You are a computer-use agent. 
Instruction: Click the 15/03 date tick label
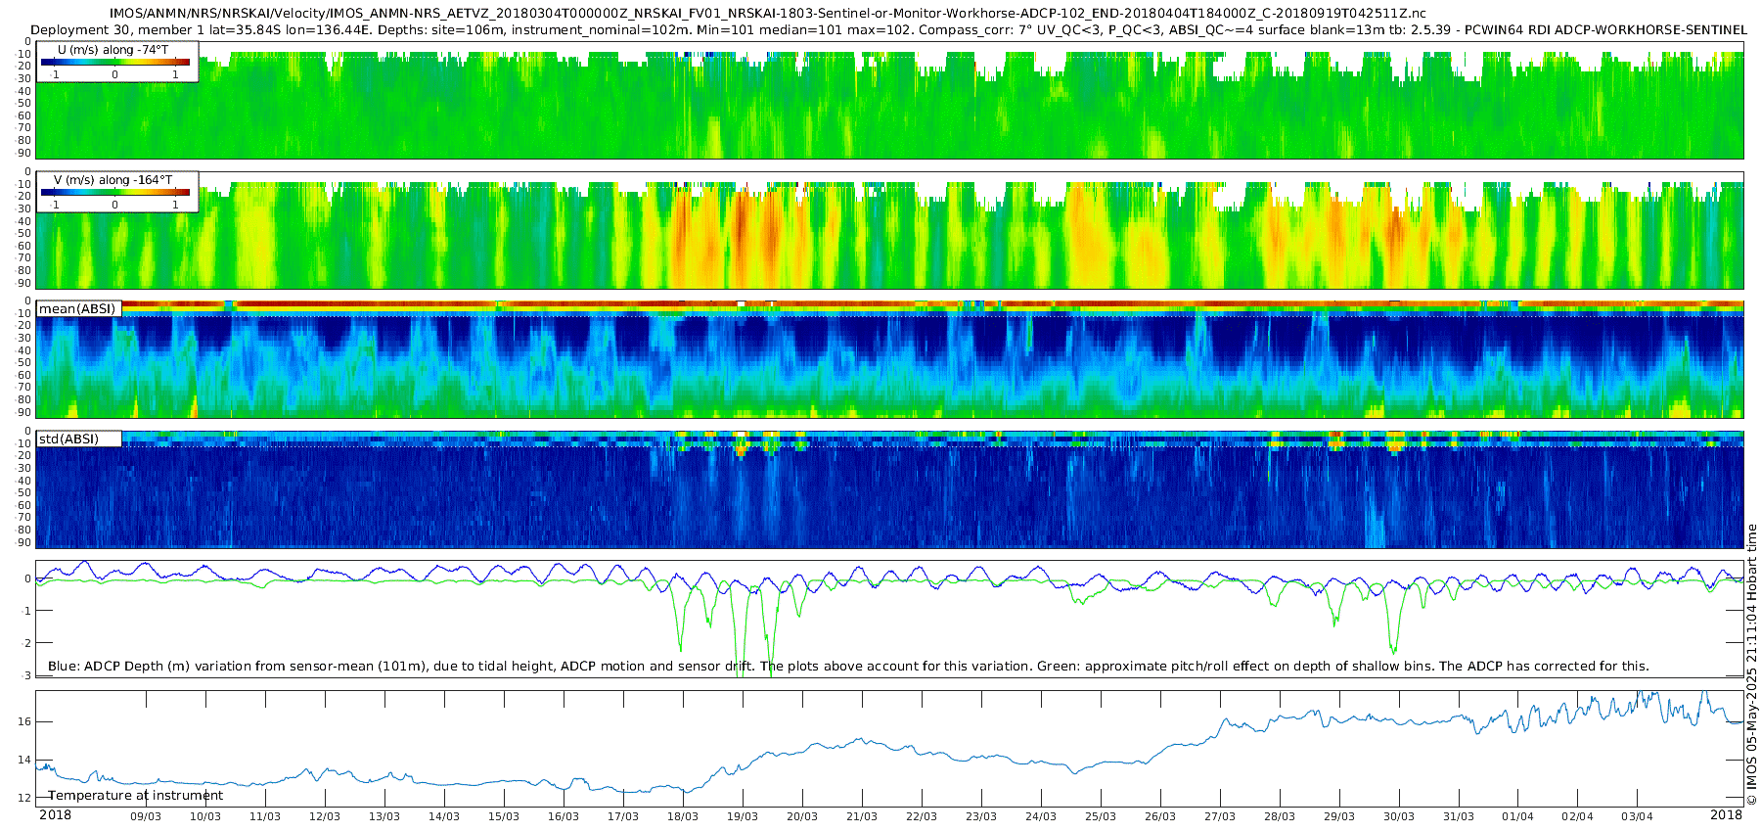504,816
